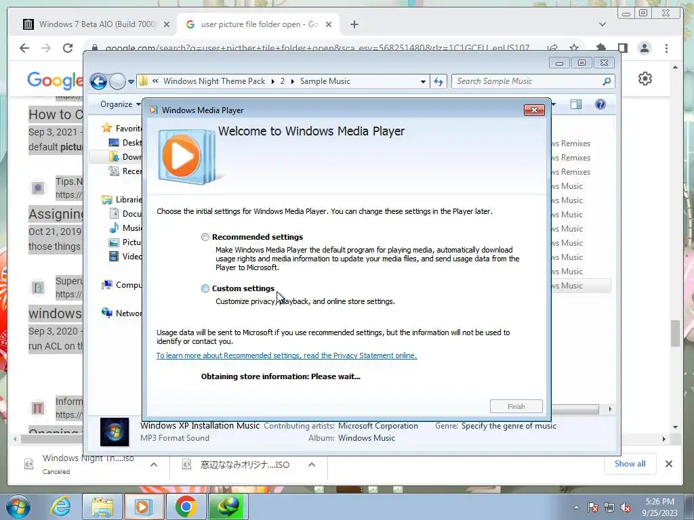Viewport: 694px width, 520px height.
Task: Select the Custom settings radio button
Action: (x=205, y=288)
